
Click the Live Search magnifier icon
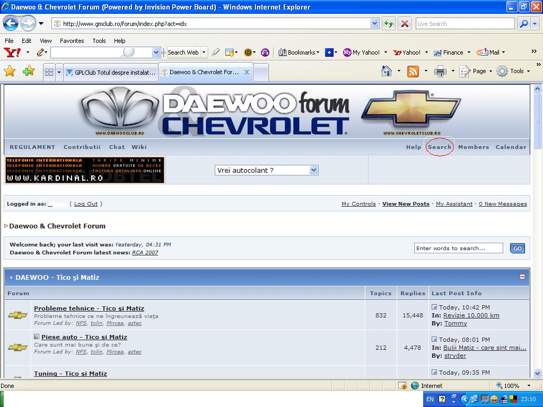coord(524,23)
